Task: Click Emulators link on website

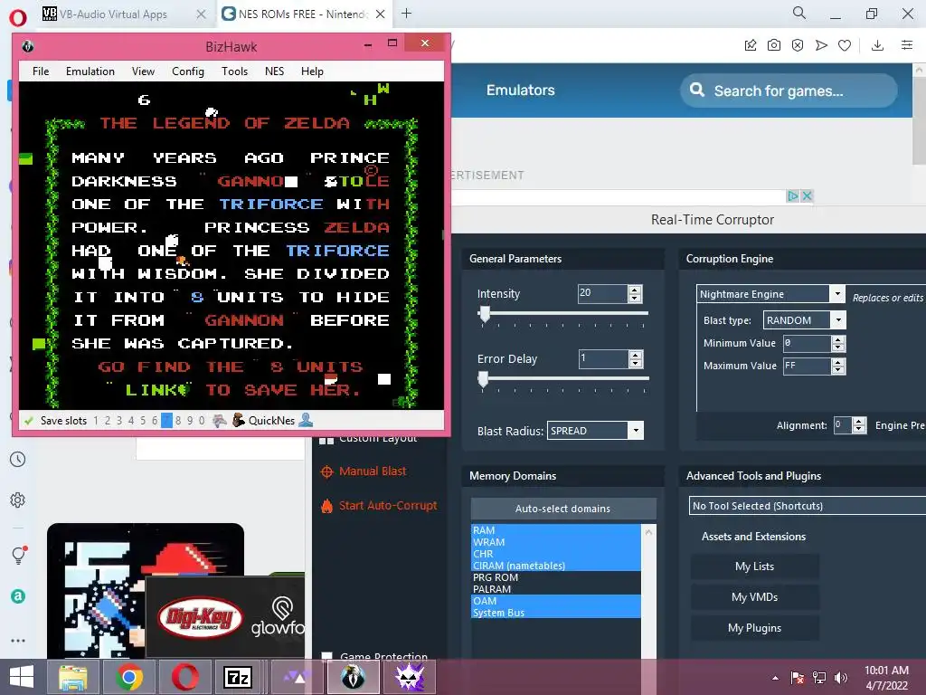Action: tap(520, 90)
